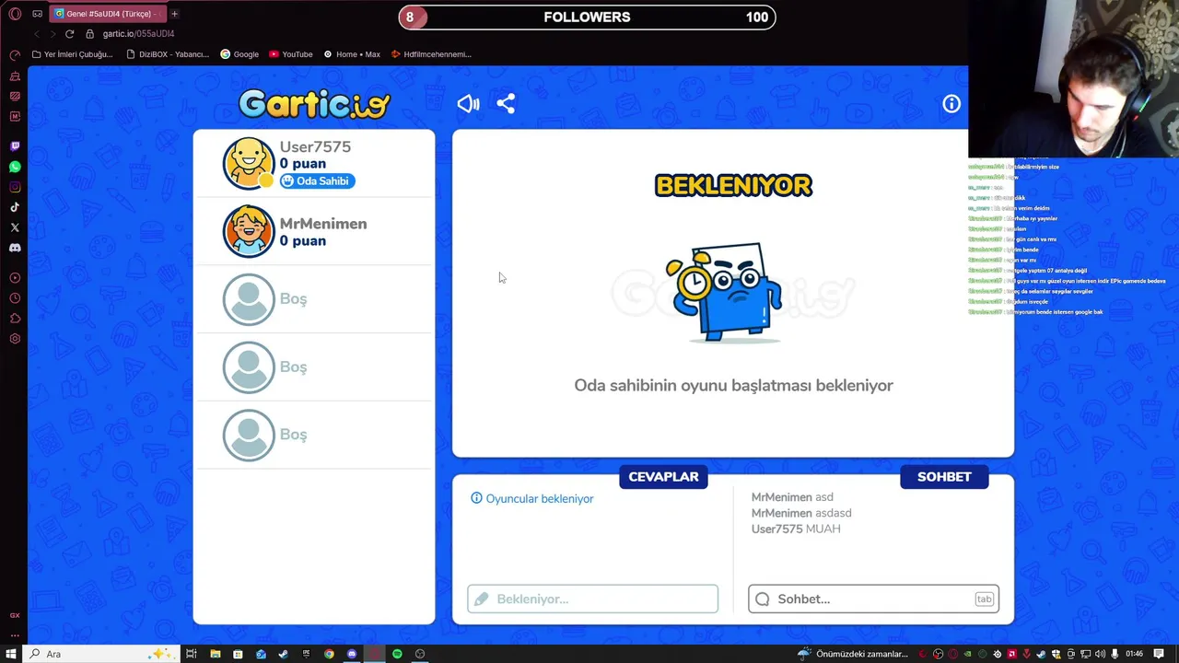This screenshot has height=663, width=1179.
Task: Open History clock icon in sidebar
Action: click(15, 298)
